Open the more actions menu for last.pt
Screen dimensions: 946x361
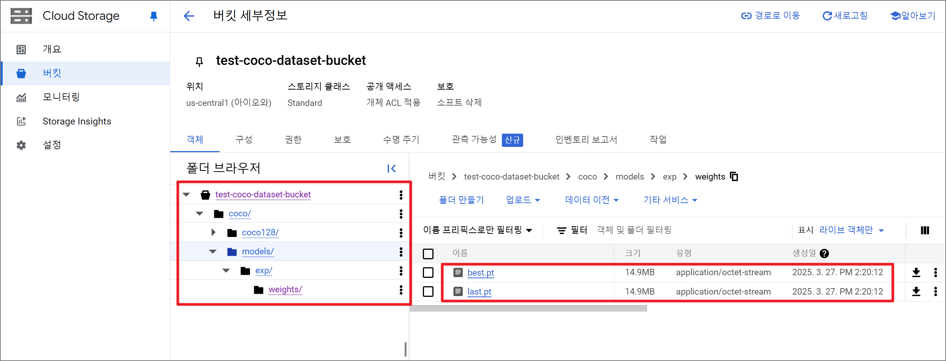(x=936, y=292)
